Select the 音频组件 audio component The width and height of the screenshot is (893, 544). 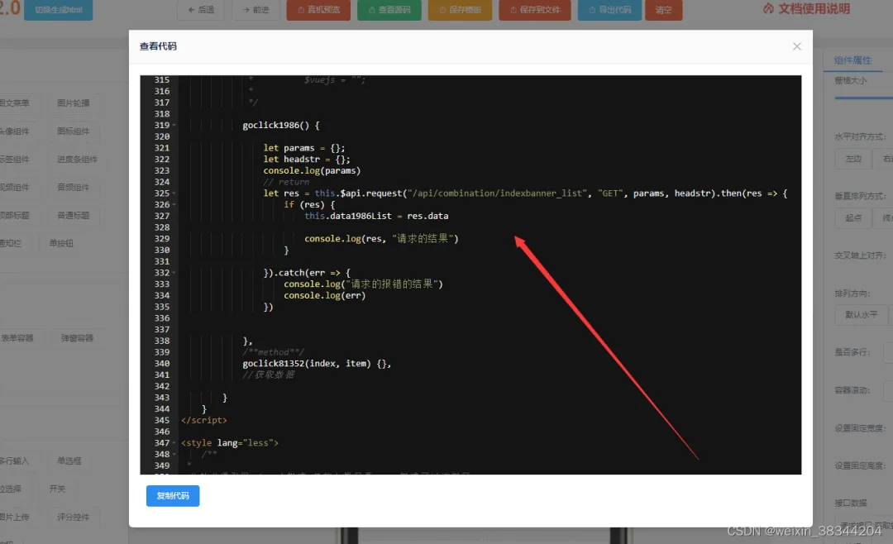tap(74, 187)
